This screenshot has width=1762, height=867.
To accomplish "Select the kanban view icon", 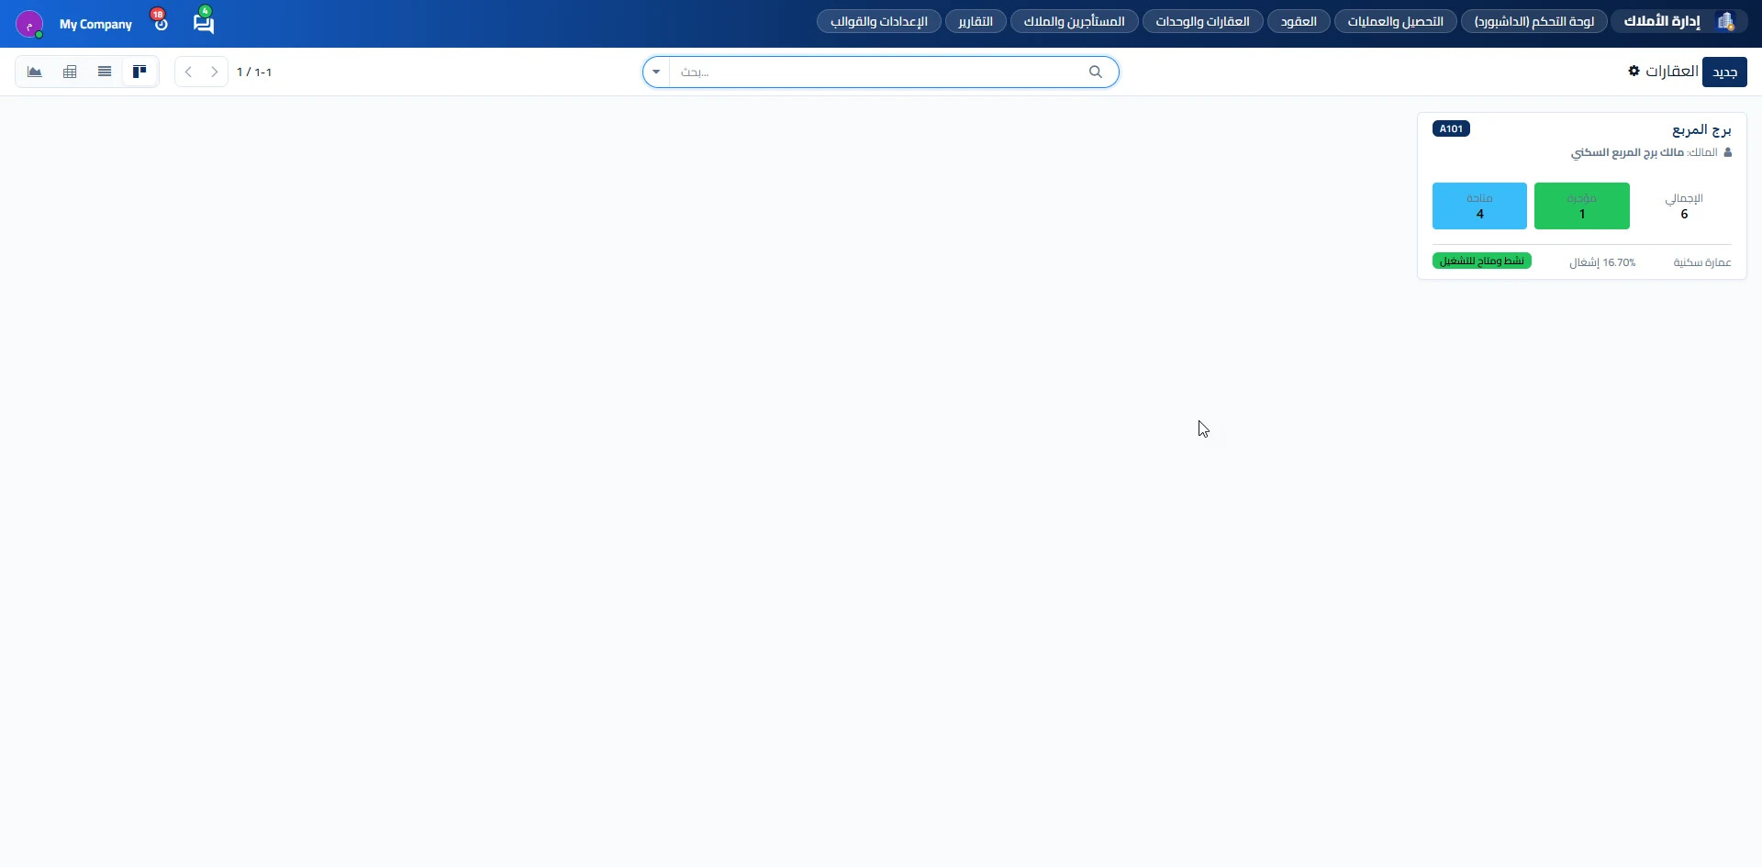I will (139, 72).
